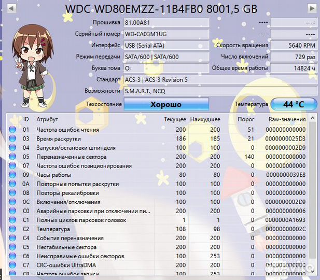Select row Неисправимые ошибки секторов
This screenshot has height=280, width=320.
[x=157, y=256]
